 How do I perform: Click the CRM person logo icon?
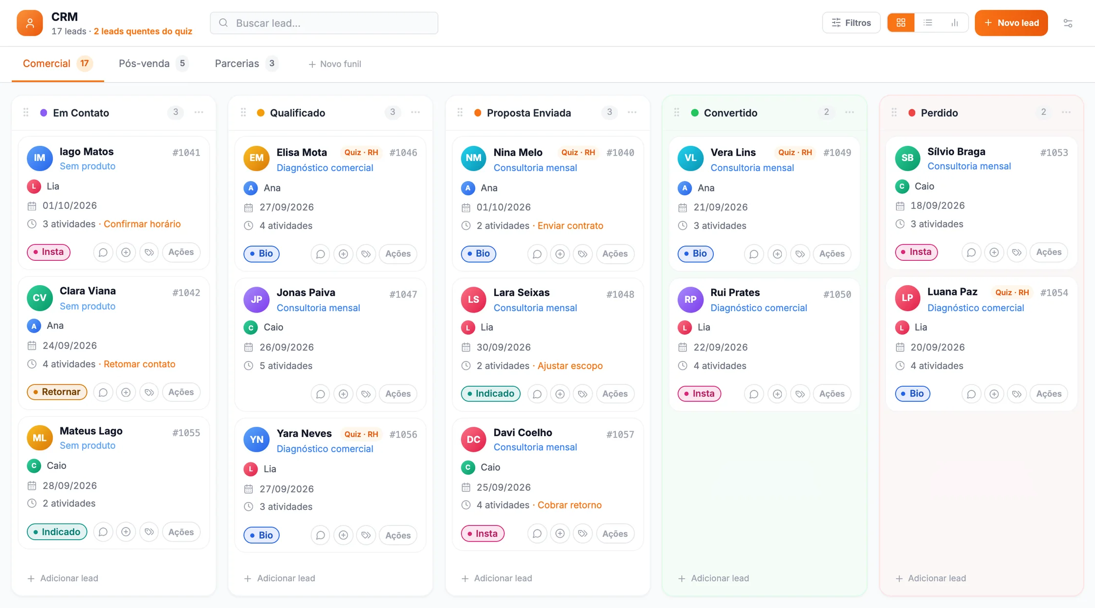30,23
